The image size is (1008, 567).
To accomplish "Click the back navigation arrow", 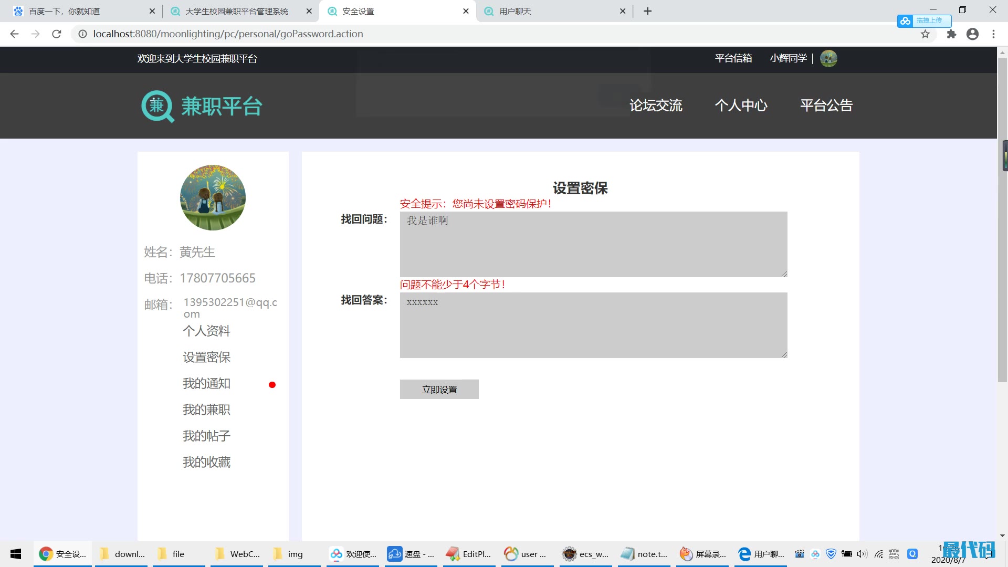I will [x=14, y=34].
